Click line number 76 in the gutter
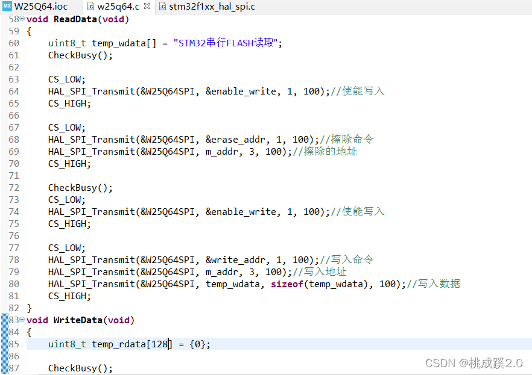Image resolution: width=532 pixels, height=375 pixels. pyautogui.click(x=14, y=236)
